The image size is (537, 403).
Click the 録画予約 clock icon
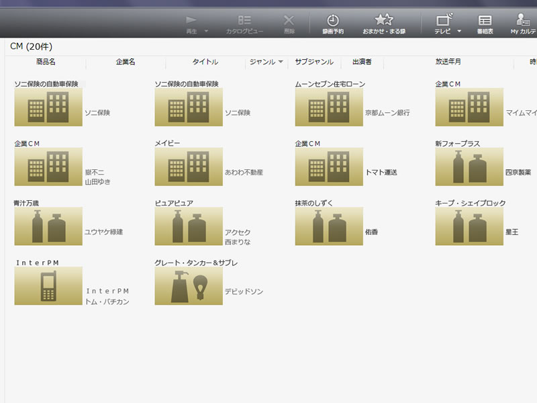point(332,21)
